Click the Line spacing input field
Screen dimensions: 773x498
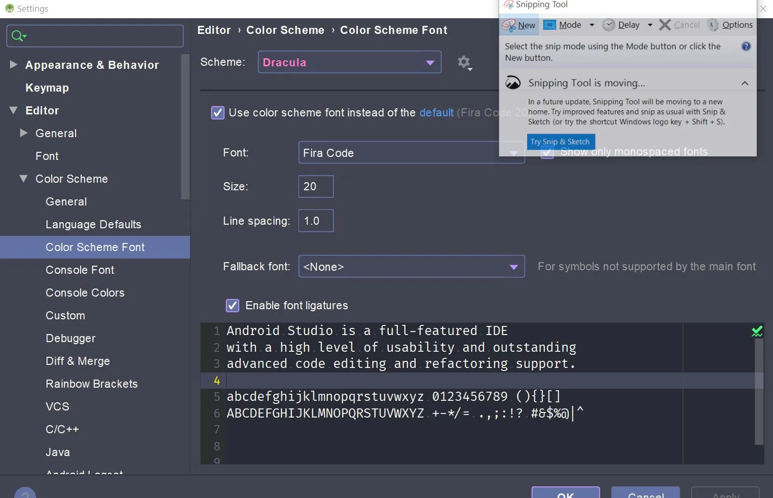click(316, 221)
